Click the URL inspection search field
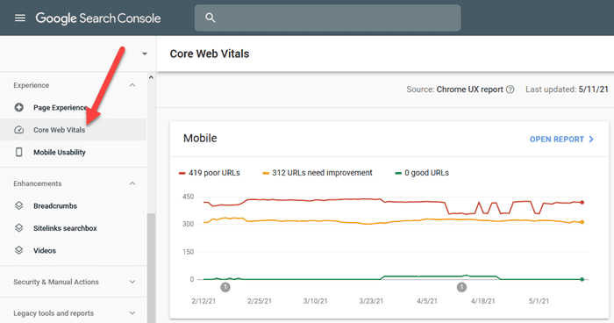 327,18
